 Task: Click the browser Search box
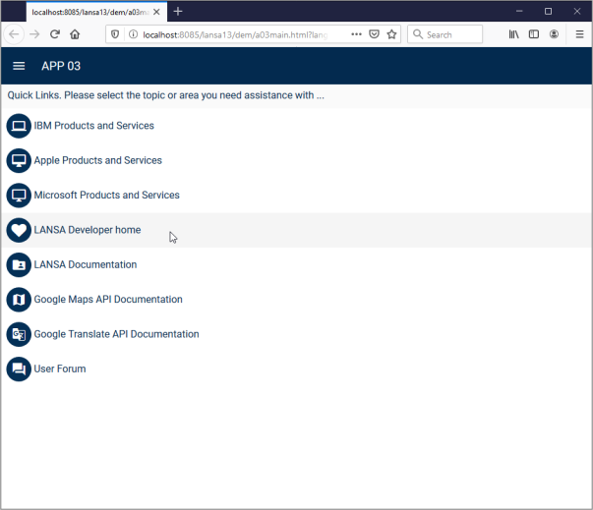point(445,34)
